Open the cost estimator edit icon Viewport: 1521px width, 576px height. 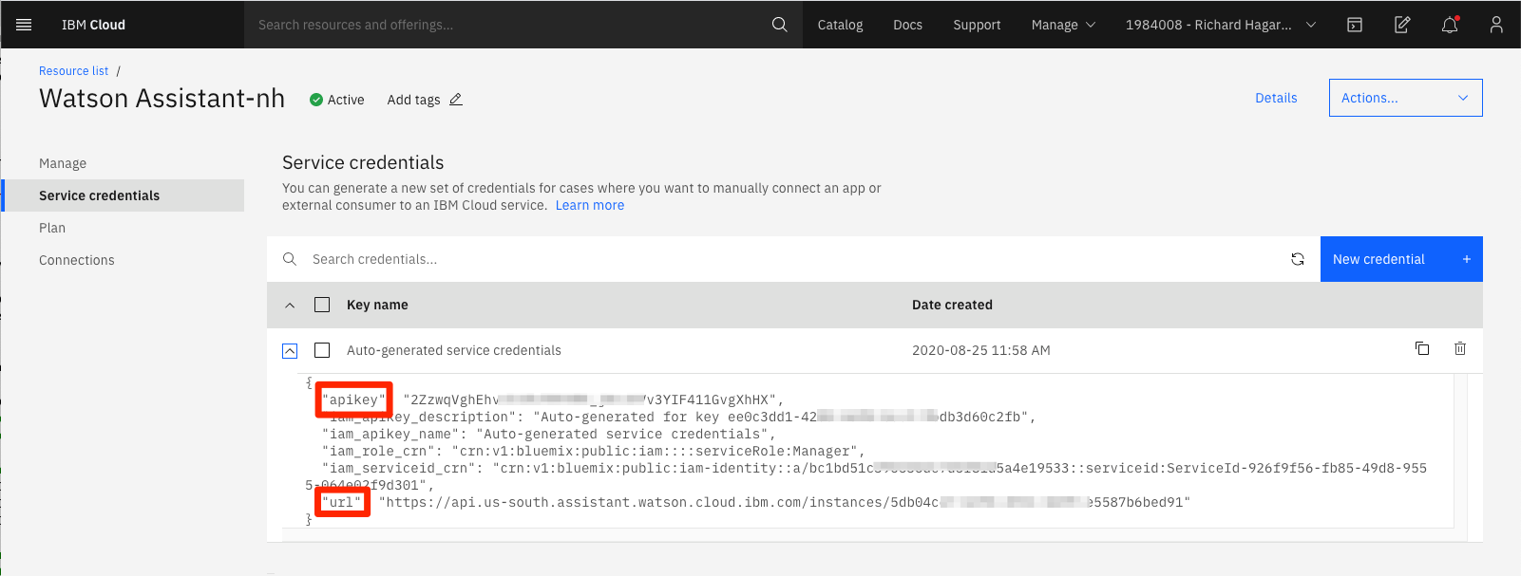point(1402,25)
